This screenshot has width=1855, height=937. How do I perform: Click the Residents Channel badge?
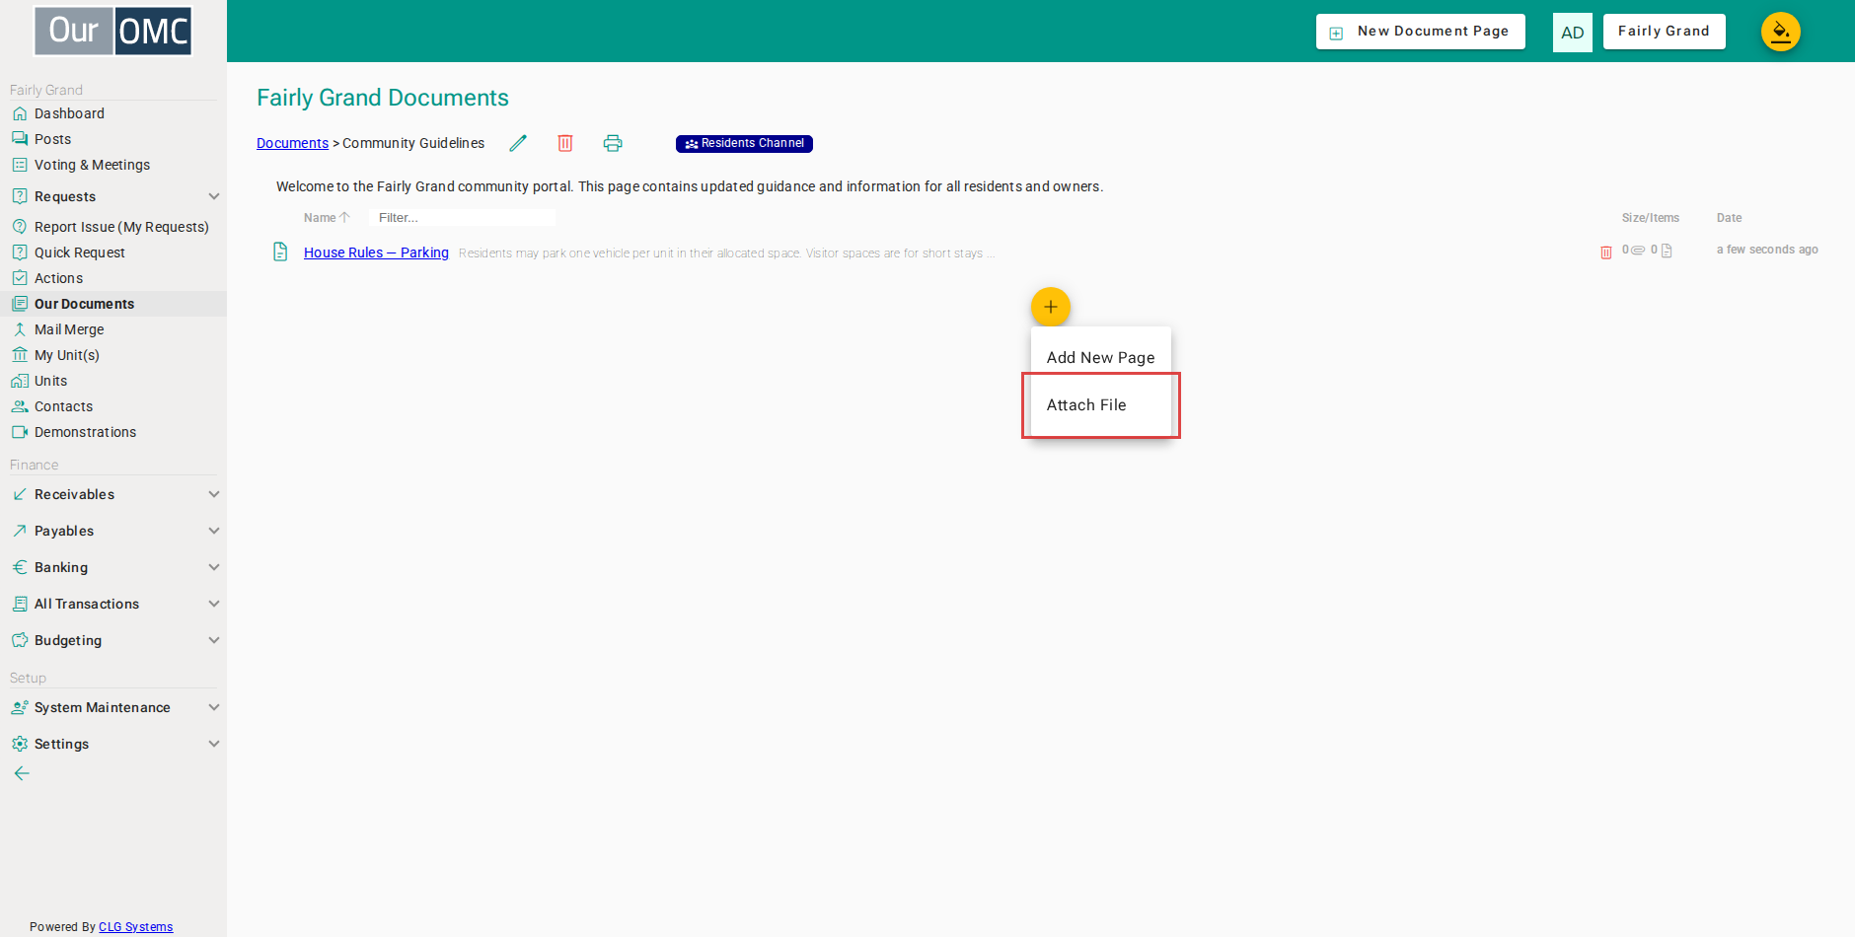(x=744, y=144)
